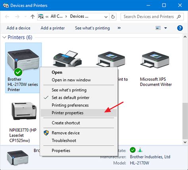Collapse the Printers (6) group
The image size is (188, 170).
[4, 37]
